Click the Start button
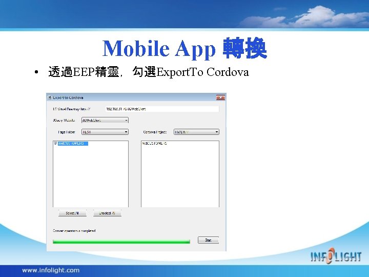369x277 pixels. coord(208,240)
